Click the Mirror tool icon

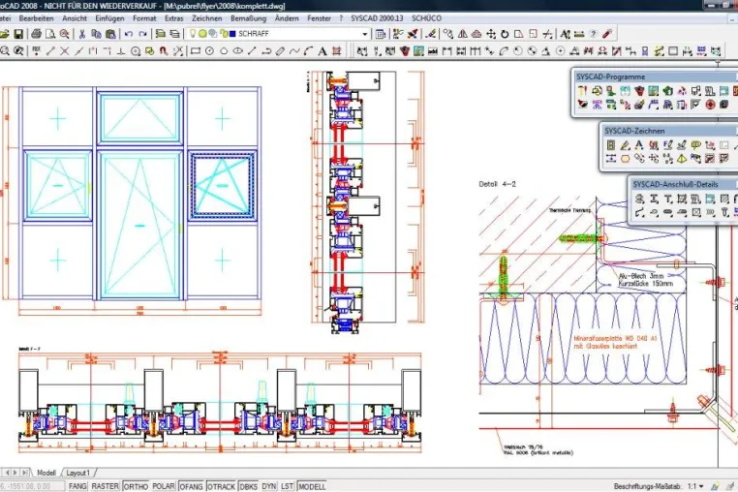tap(463, 34)
